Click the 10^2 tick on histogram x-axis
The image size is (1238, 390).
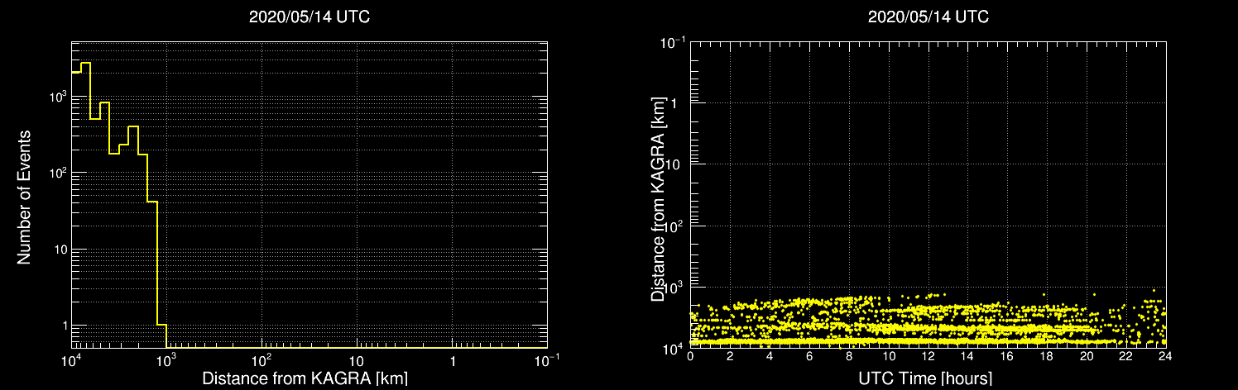coord(261,361)
